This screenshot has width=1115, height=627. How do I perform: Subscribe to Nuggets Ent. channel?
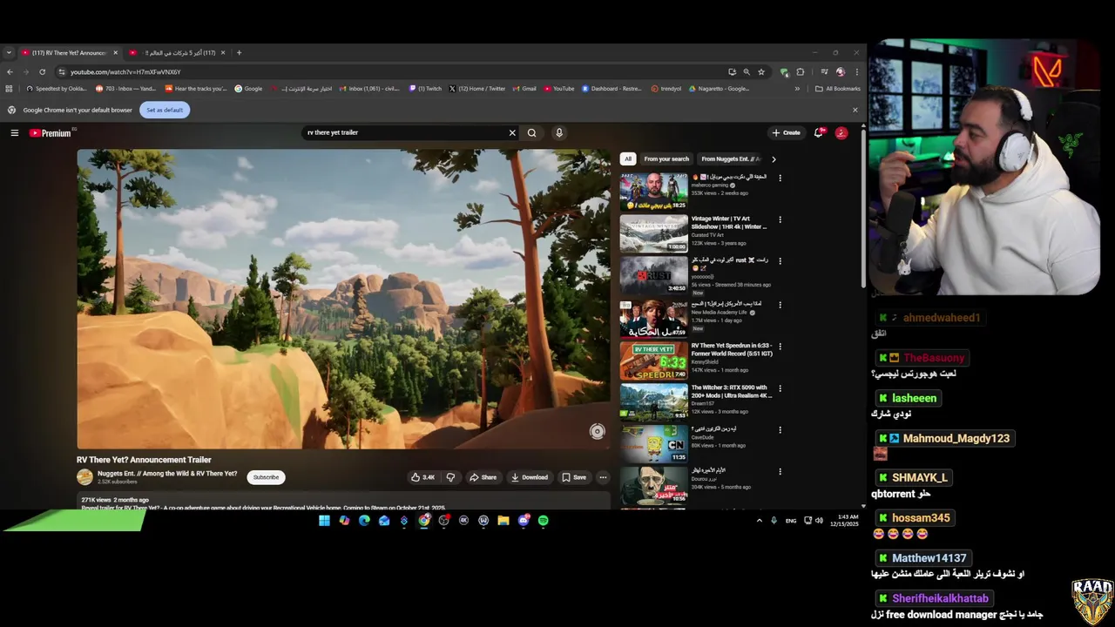[266, 477]
